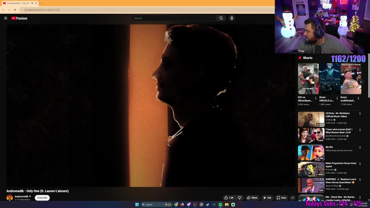Screen dimensions: 370x208
Task: Open options for Make Progressive House video
Action: pos(360,164)
